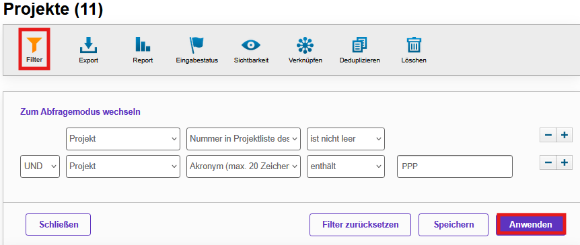Add filter row with second plus button

point(564,162)
